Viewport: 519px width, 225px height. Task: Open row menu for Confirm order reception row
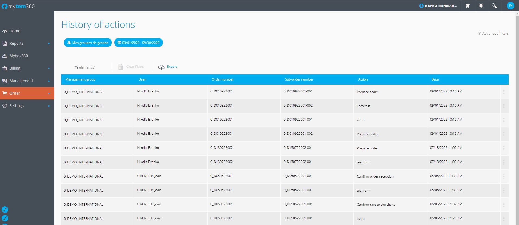(504, 176)
